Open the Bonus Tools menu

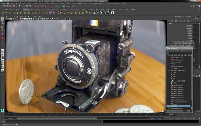pos(97,3)
